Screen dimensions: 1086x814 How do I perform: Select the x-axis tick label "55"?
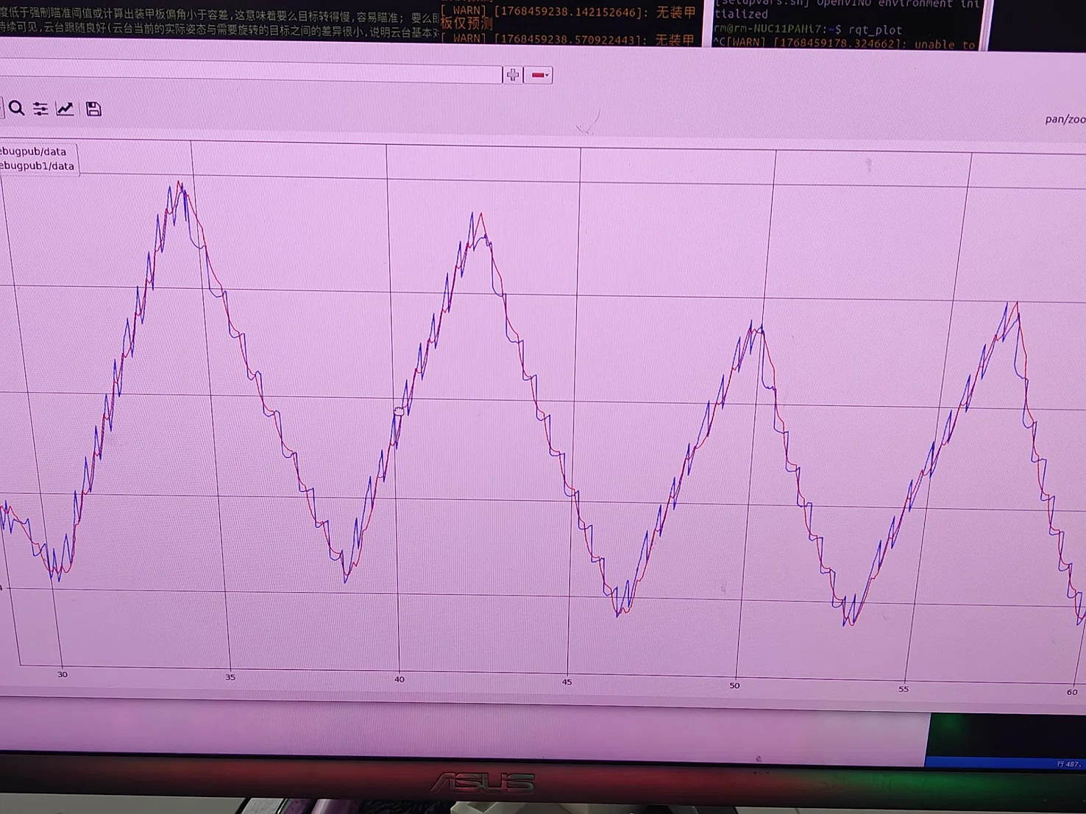903,689
